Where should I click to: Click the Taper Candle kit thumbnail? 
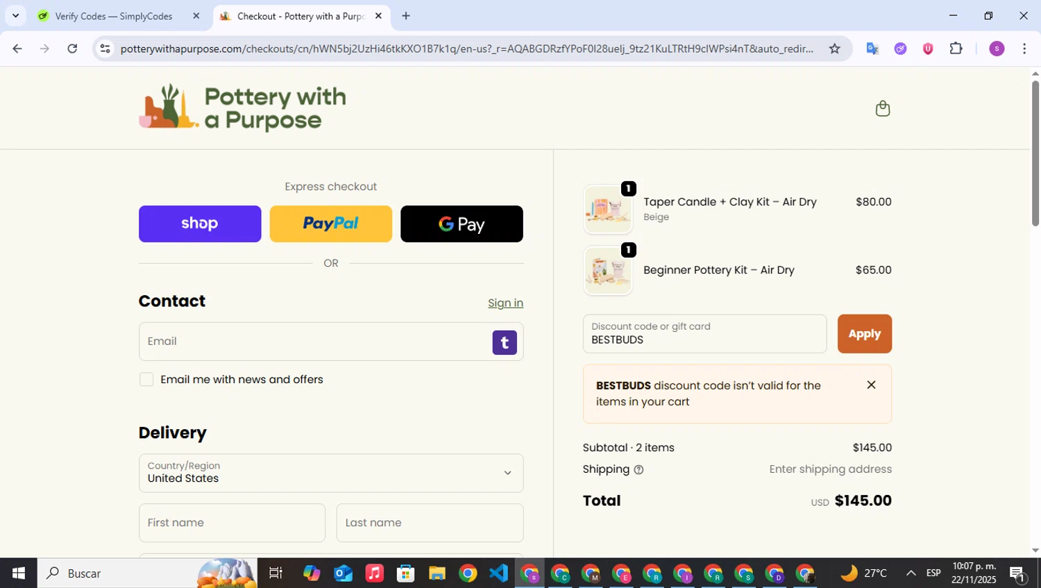pyautogui.click(x=608, y=209)
